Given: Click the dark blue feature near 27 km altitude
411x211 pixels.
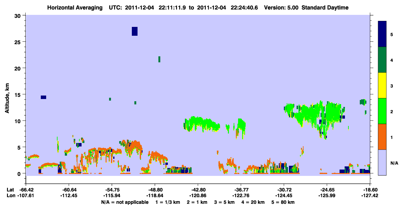Looking at the screenshot, I should [x=135, y=31].
